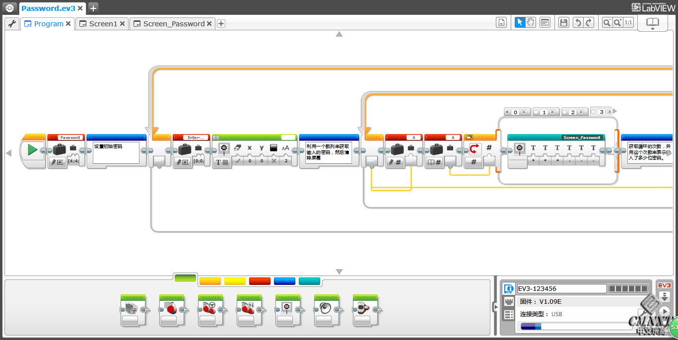Collapse the hardware page panel arrow
678x340 pixels.
point(495,307)
